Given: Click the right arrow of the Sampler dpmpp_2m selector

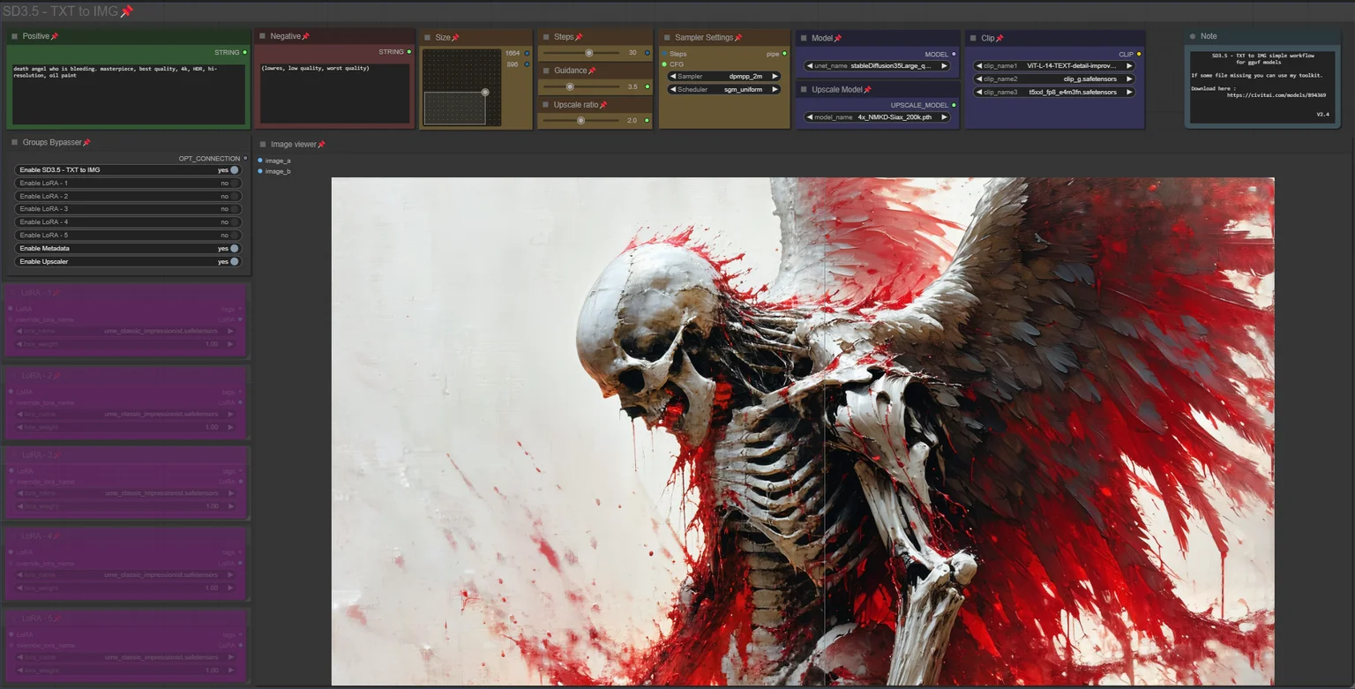Looking at the screenshot, I should pos(775,77).
